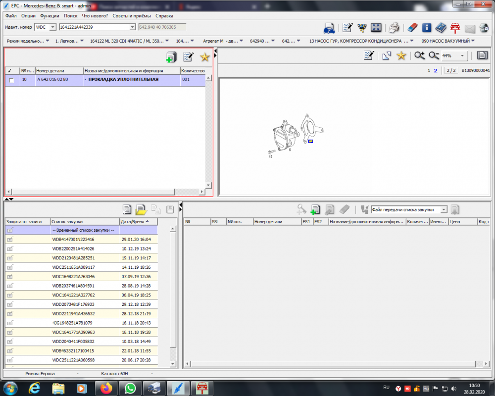Screen dimensions: 495x396
Task: Open 'Файл передачи списка закупки' dropdown
Action: tap(444, 210)
